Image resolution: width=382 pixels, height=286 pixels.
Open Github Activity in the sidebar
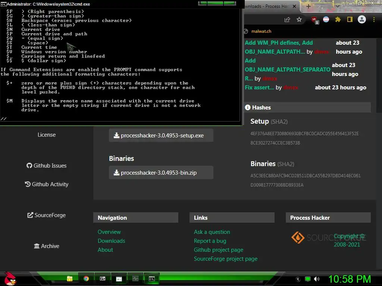[46, 184]
